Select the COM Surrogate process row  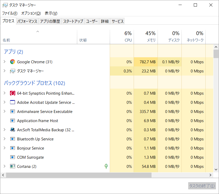[39, 157]
